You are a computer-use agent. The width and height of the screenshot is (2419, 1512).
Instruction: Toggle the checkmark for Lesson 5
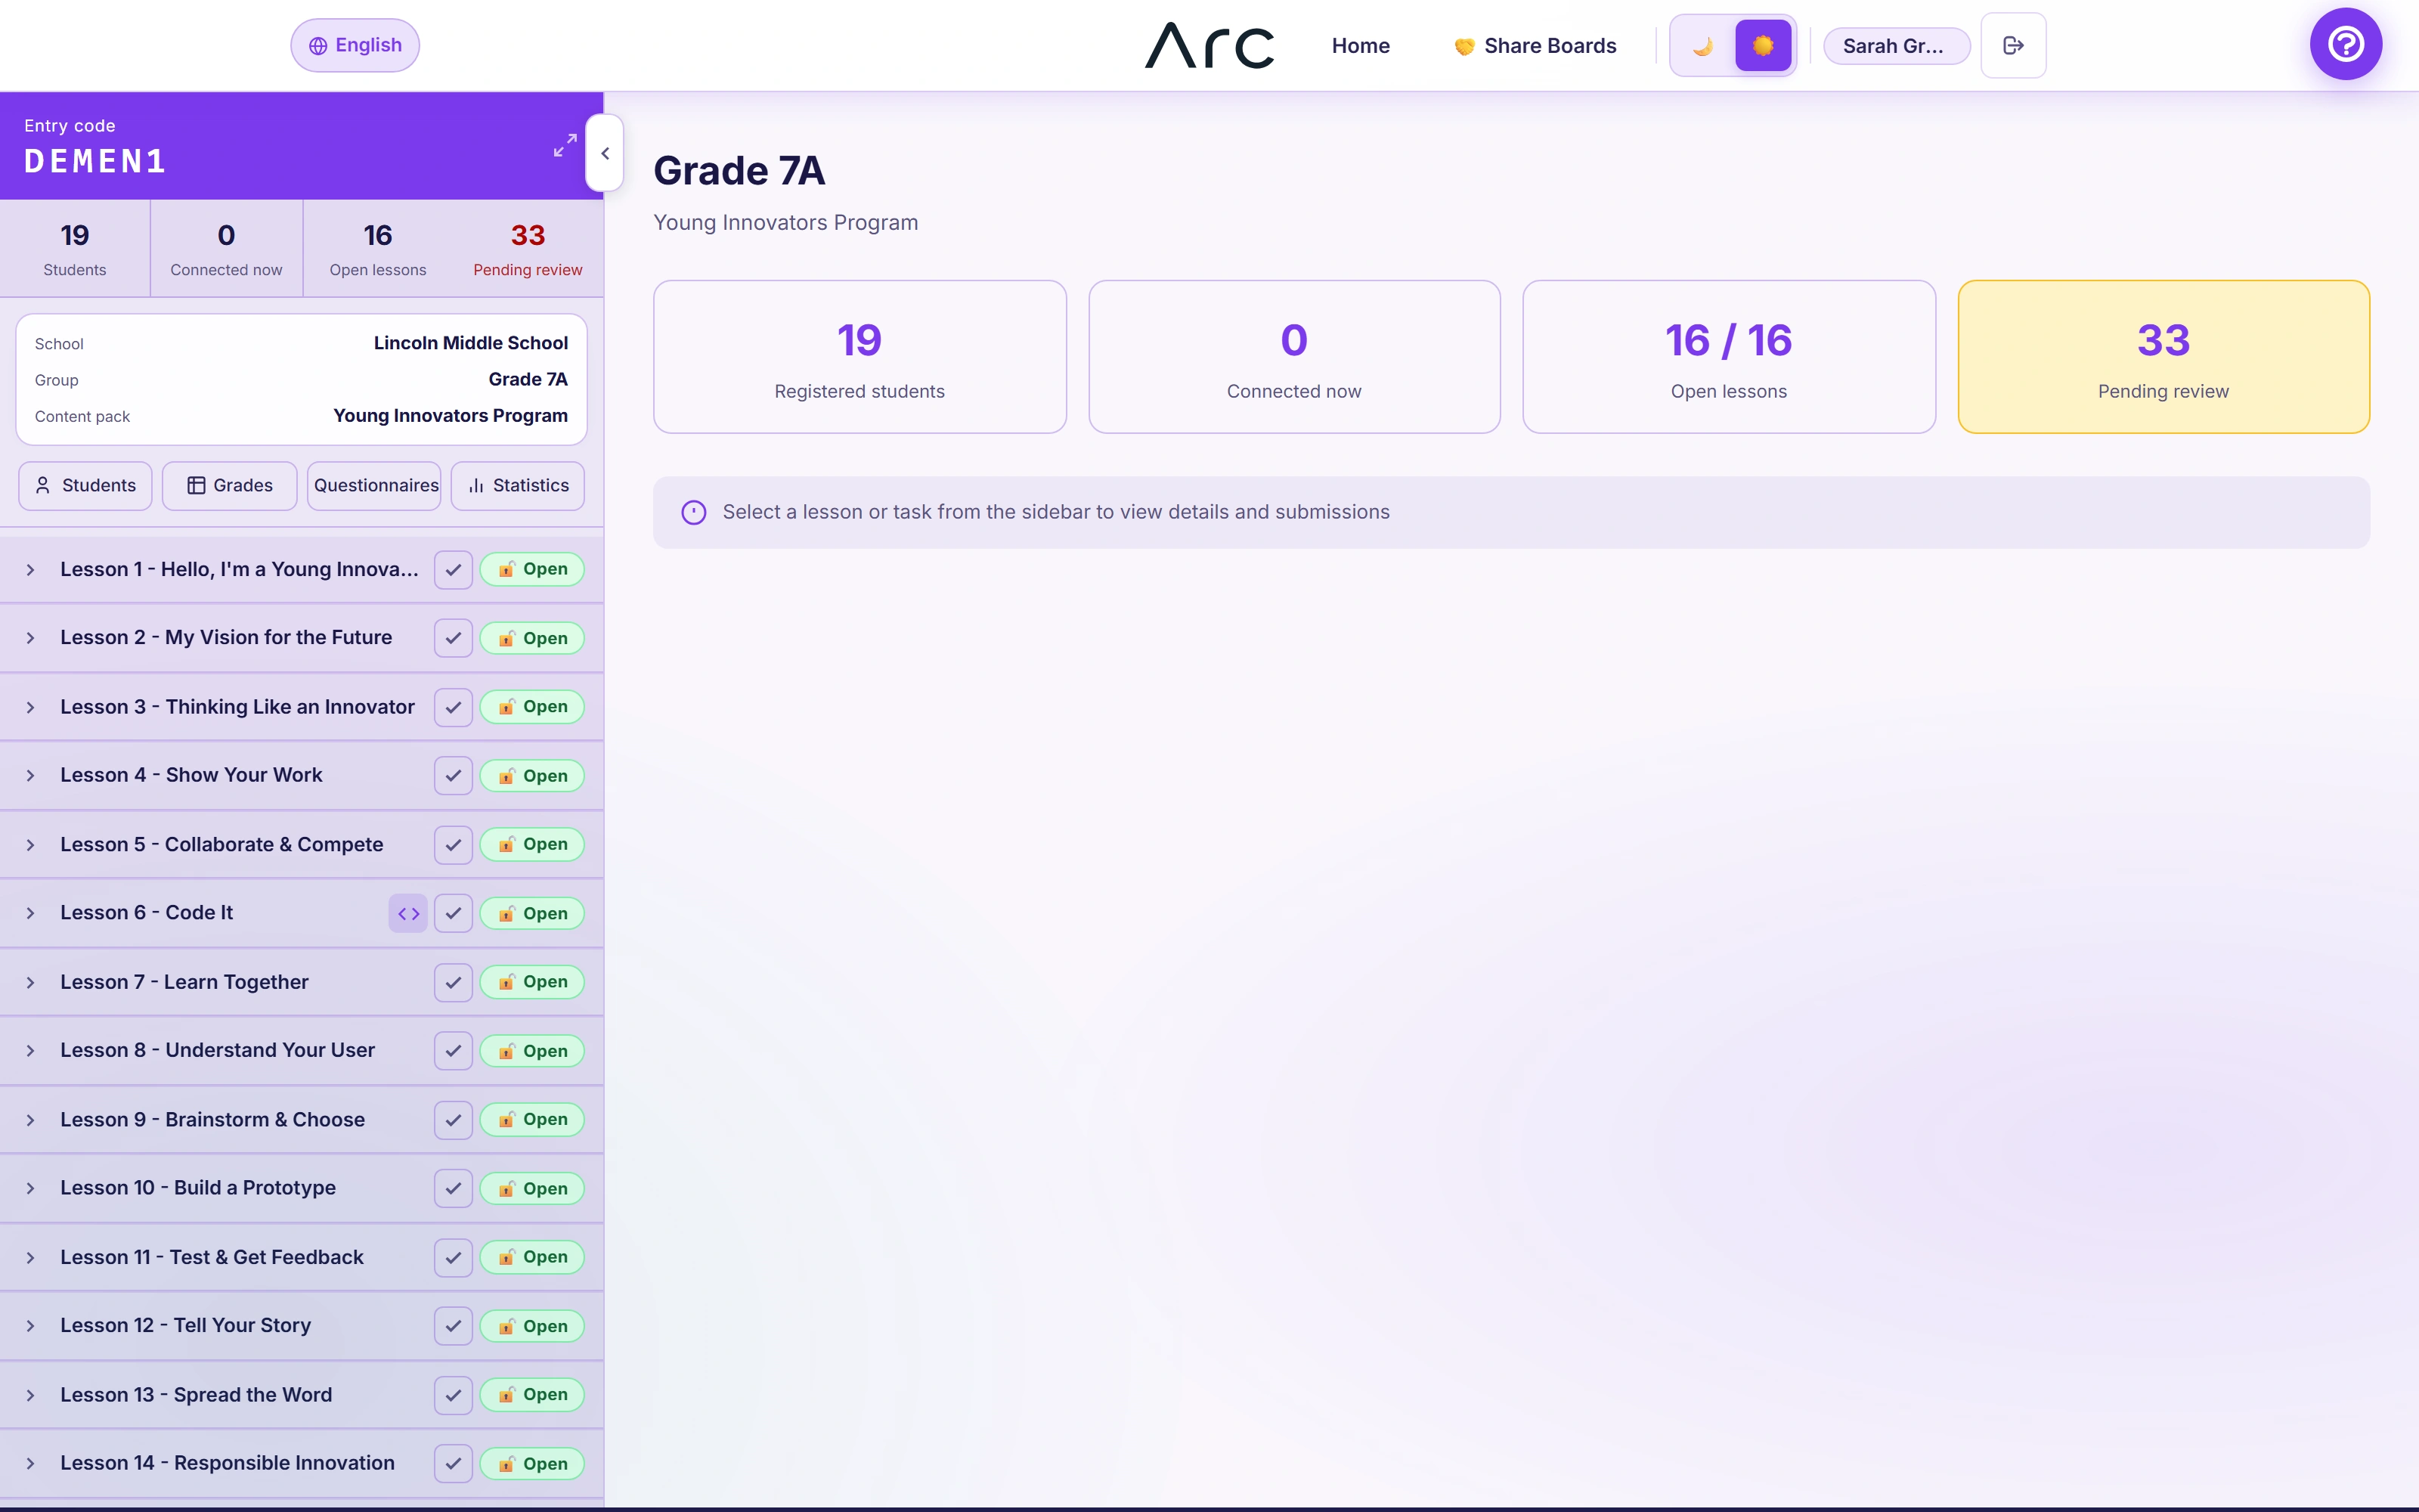coord(453,844)
